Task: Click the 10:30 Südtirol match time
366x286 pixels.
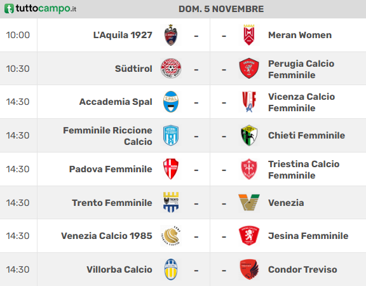Action: coord(18,69)
